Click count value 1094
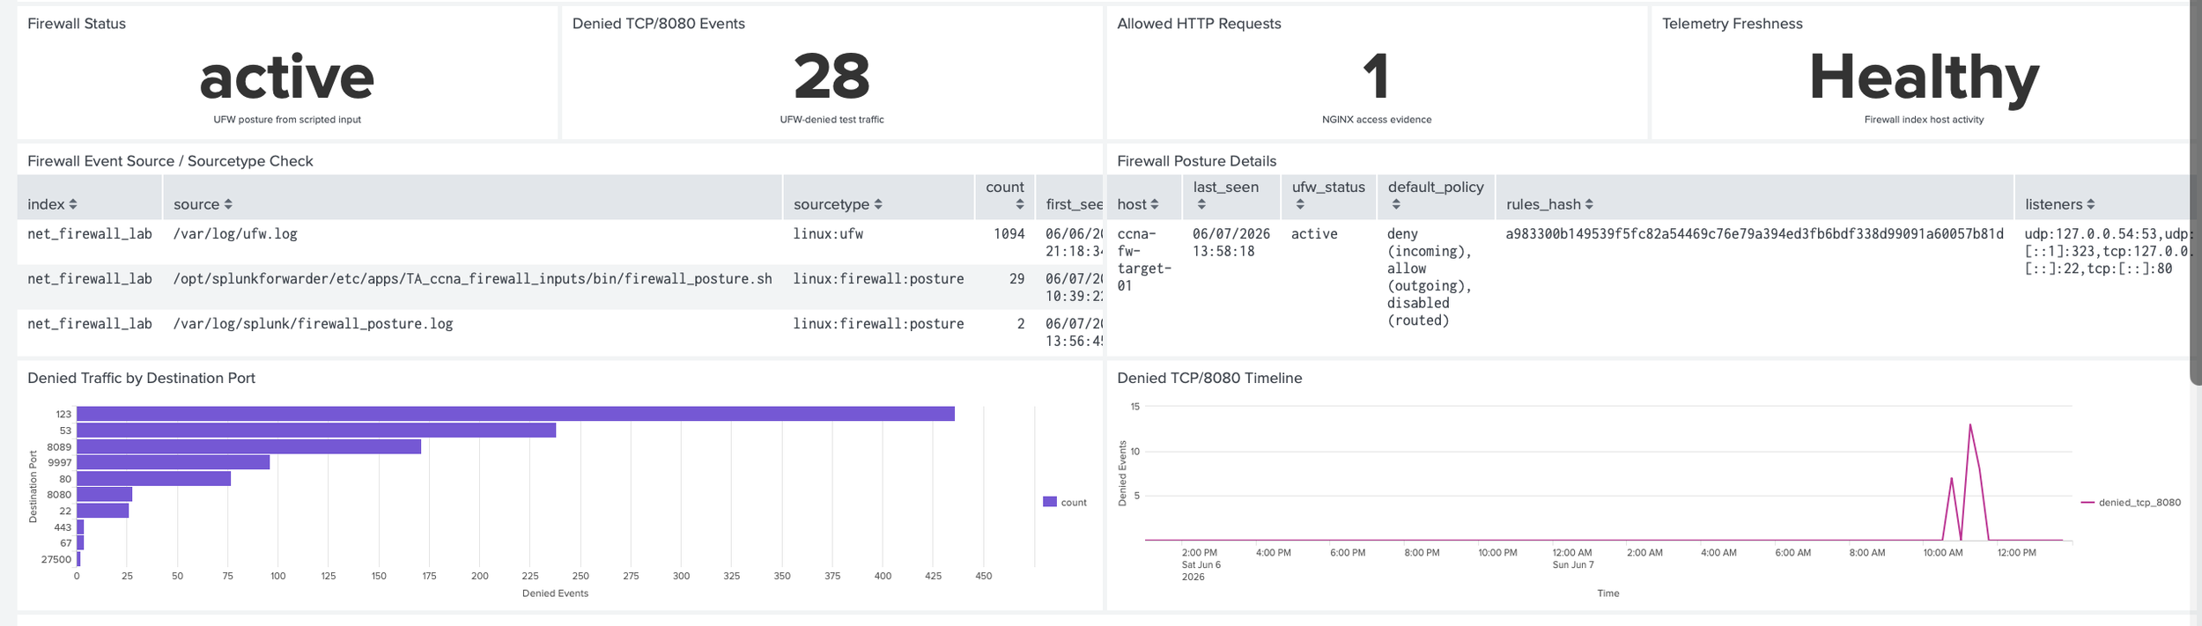 tap(1009, 234)
